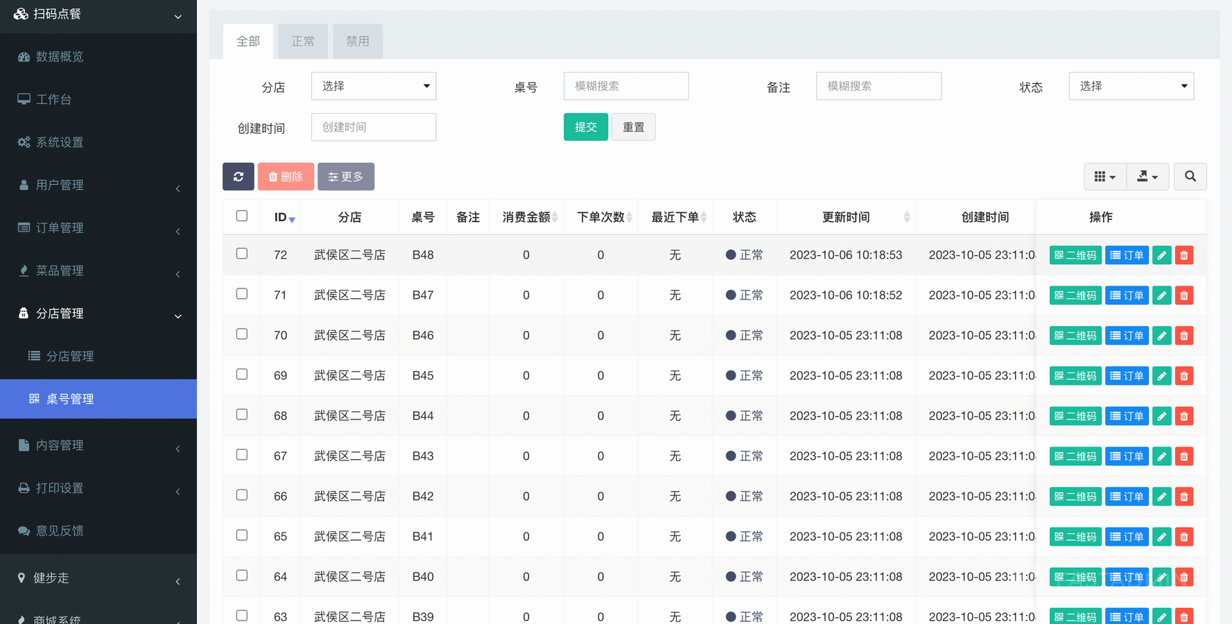Switch to the 禁用 tab
1232x624 pixels.
358,42
